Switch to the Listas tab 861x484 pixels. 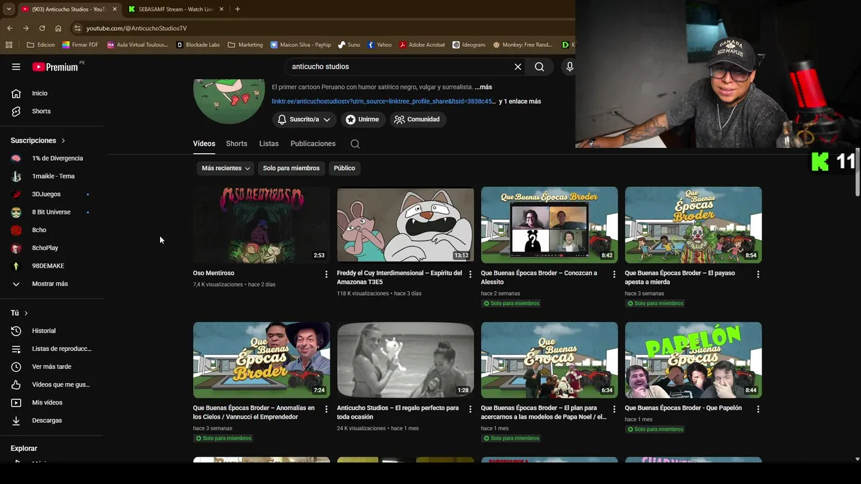(x=269, y=144)
